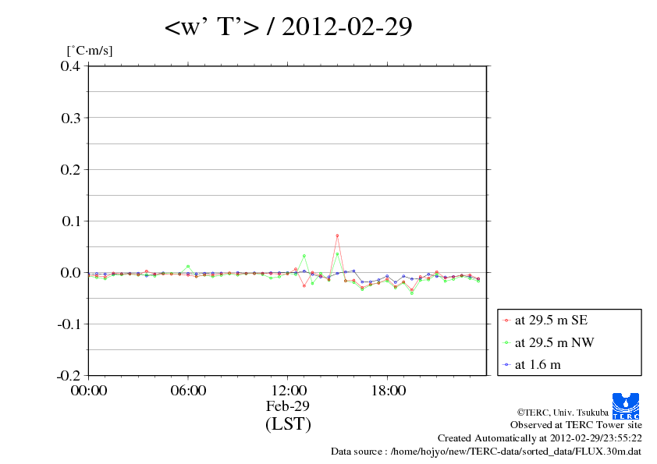Click the 'Feb-29' date label
Viewport: 657px width, 464px height.
click(288, 406)
